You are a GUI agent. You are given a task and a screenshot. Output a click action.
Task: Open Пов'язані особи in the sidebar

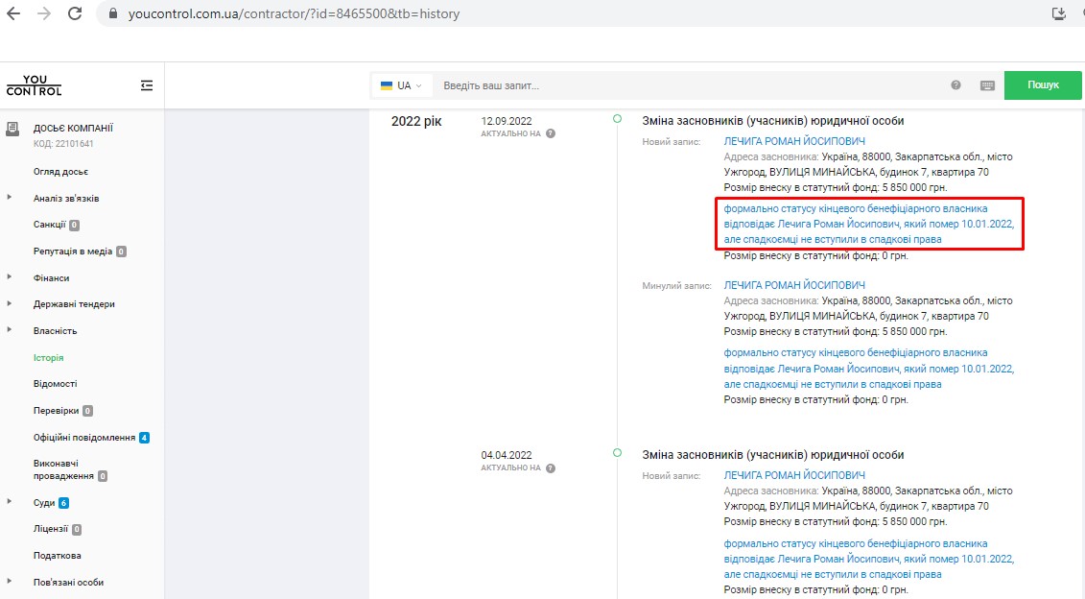[68, 583]
